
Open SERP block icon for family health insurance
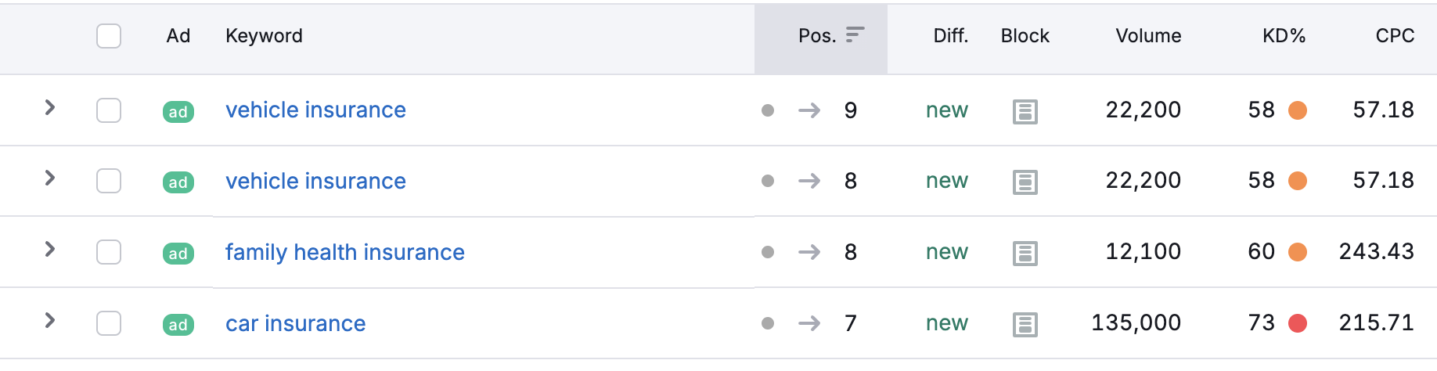[1025, 253]
